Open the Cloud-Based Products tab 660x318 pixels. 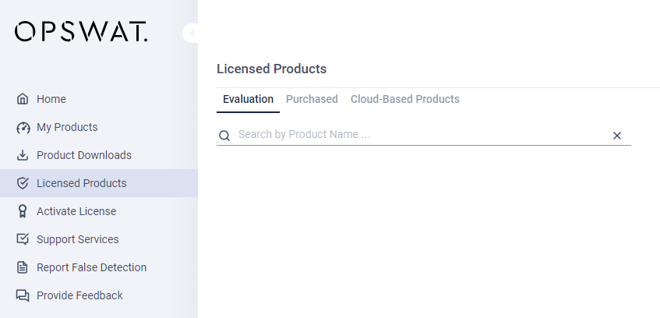(405, 99)
